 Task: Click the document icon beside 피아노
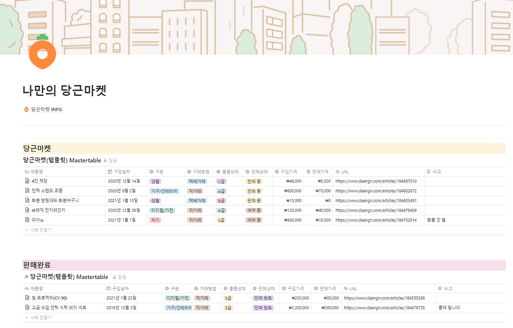(27, 220)
